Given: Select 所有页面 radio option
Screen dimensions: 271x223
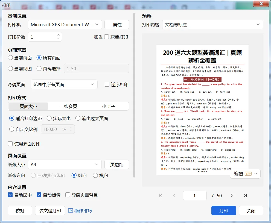Looking at the screenshot, I should [x=39, y=58].
